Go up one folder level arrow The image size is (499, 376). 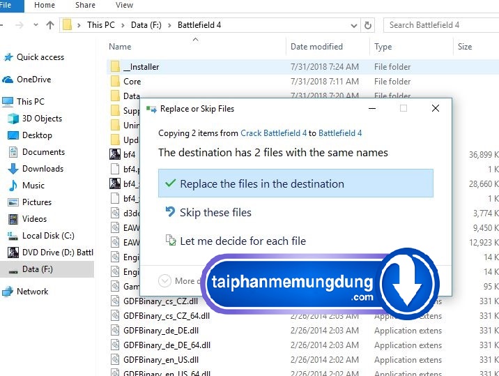pos(50,25)
